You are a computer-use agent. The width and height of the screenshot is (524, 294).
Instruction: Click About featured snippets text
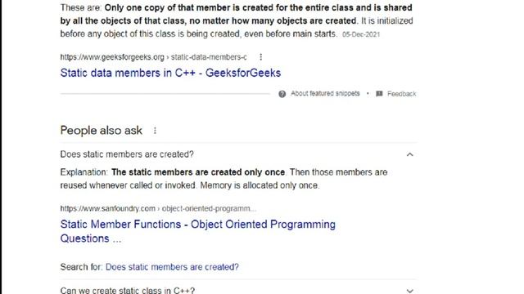pos(325,94)
